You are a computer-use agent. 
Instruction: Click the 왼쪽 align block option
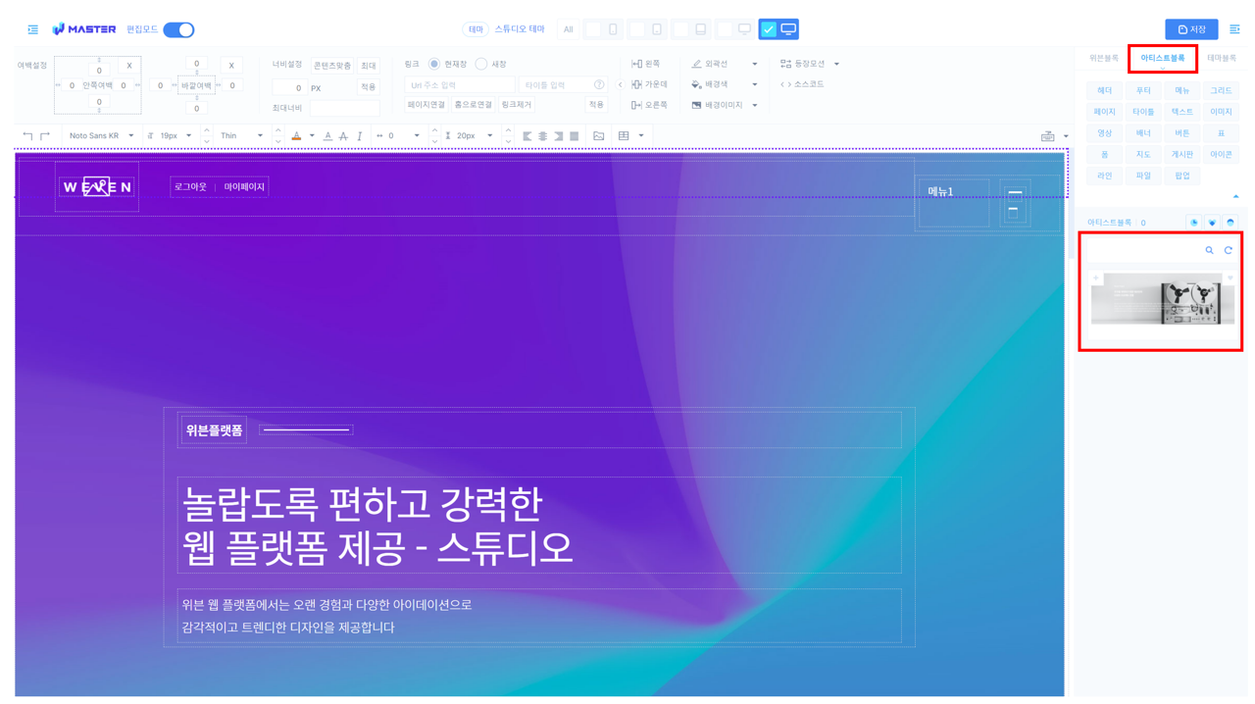646,64
